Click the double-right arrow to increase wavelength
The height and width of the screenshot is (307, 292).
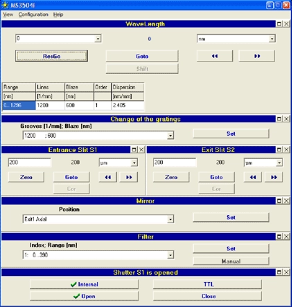point(256,56)
